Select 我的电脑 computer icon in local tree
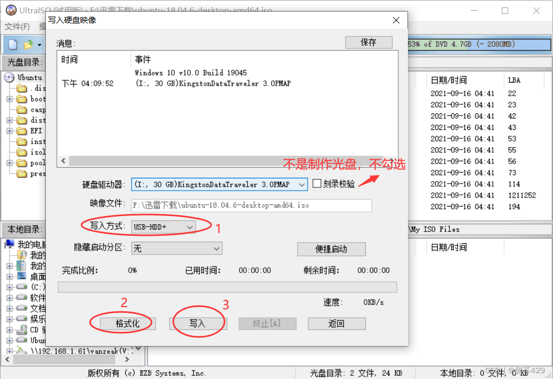Image resolution: width=553 pixels, height=379 pixels. (x=10, y=244)
